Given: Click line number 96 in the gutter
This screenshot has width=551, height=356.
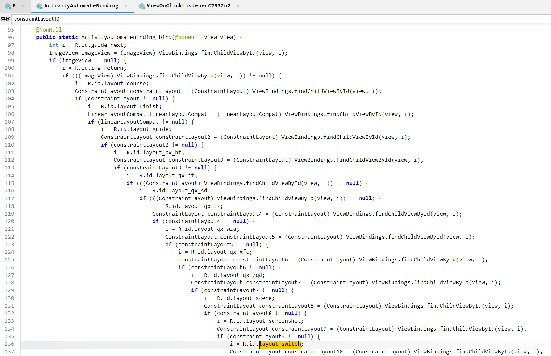Looking at the screenshot, I should [11, 37].
